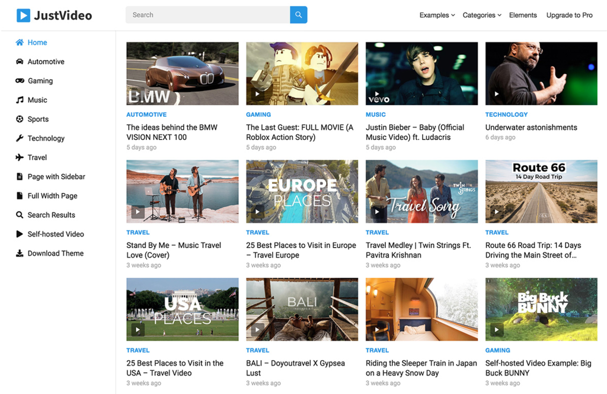Click the JustVideo play button logo
Viewport: 607px width, 394px height.
click(x=23, y=15)
